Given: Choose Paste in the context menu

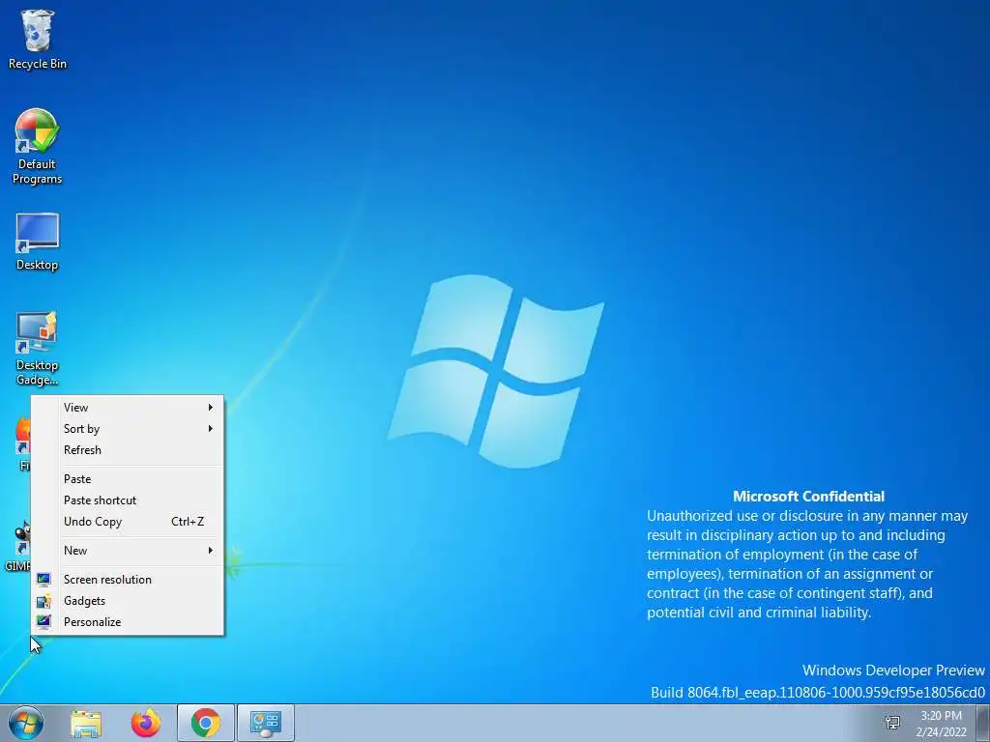Looking at the screenshot, I should click(x=128, y=479).
